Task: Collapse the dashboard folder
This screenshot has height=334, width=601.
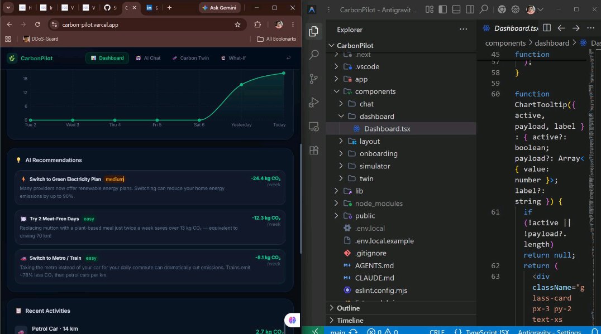Action: coord(341,117)
